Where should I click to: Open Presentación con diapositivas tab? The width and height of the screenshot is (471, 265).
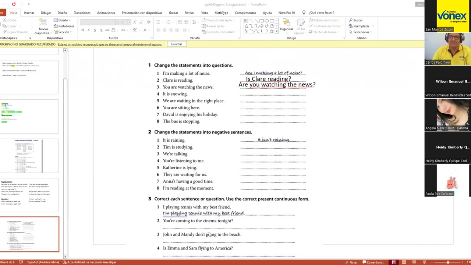tap(142, 13)
